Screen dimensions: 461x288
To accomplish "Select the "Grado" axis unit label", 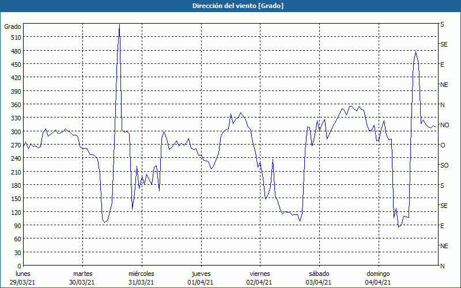I will [13, 26].
